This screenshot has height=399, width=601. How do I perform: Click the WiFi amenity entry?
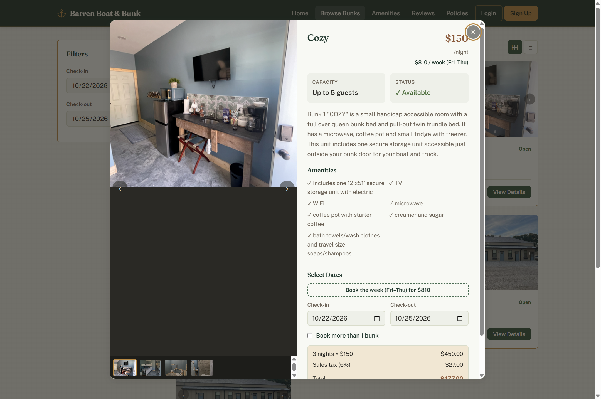(x=316, y=203)
